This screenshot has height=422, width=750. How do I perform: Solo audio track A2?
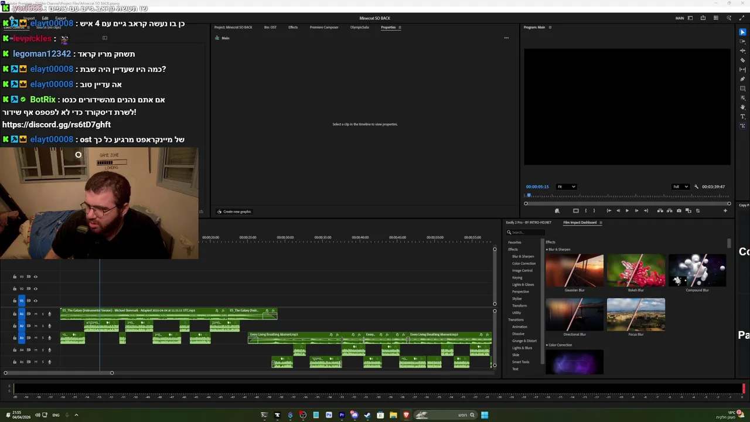click(x=42, y=326)
